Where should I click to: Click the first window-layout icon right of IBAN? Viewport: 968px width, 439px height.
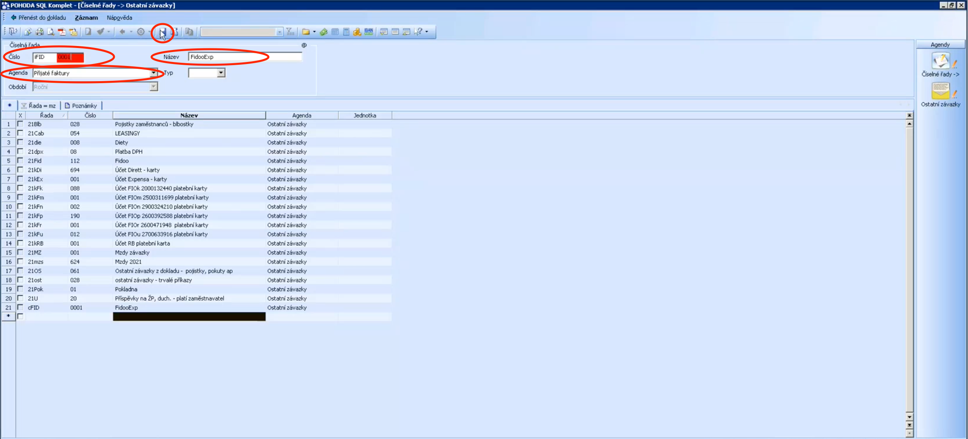point(384,32)
